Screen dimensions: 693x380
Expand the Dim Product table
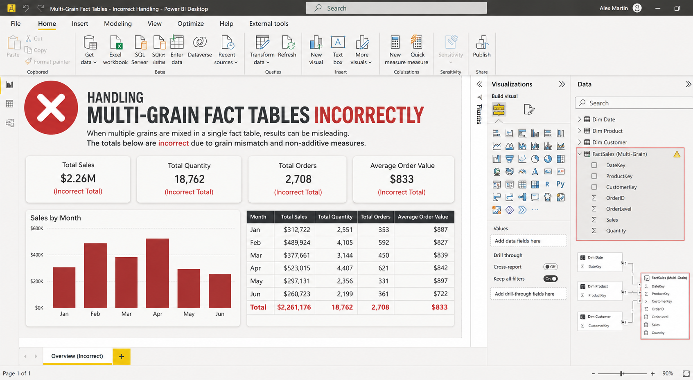point(579,130)
